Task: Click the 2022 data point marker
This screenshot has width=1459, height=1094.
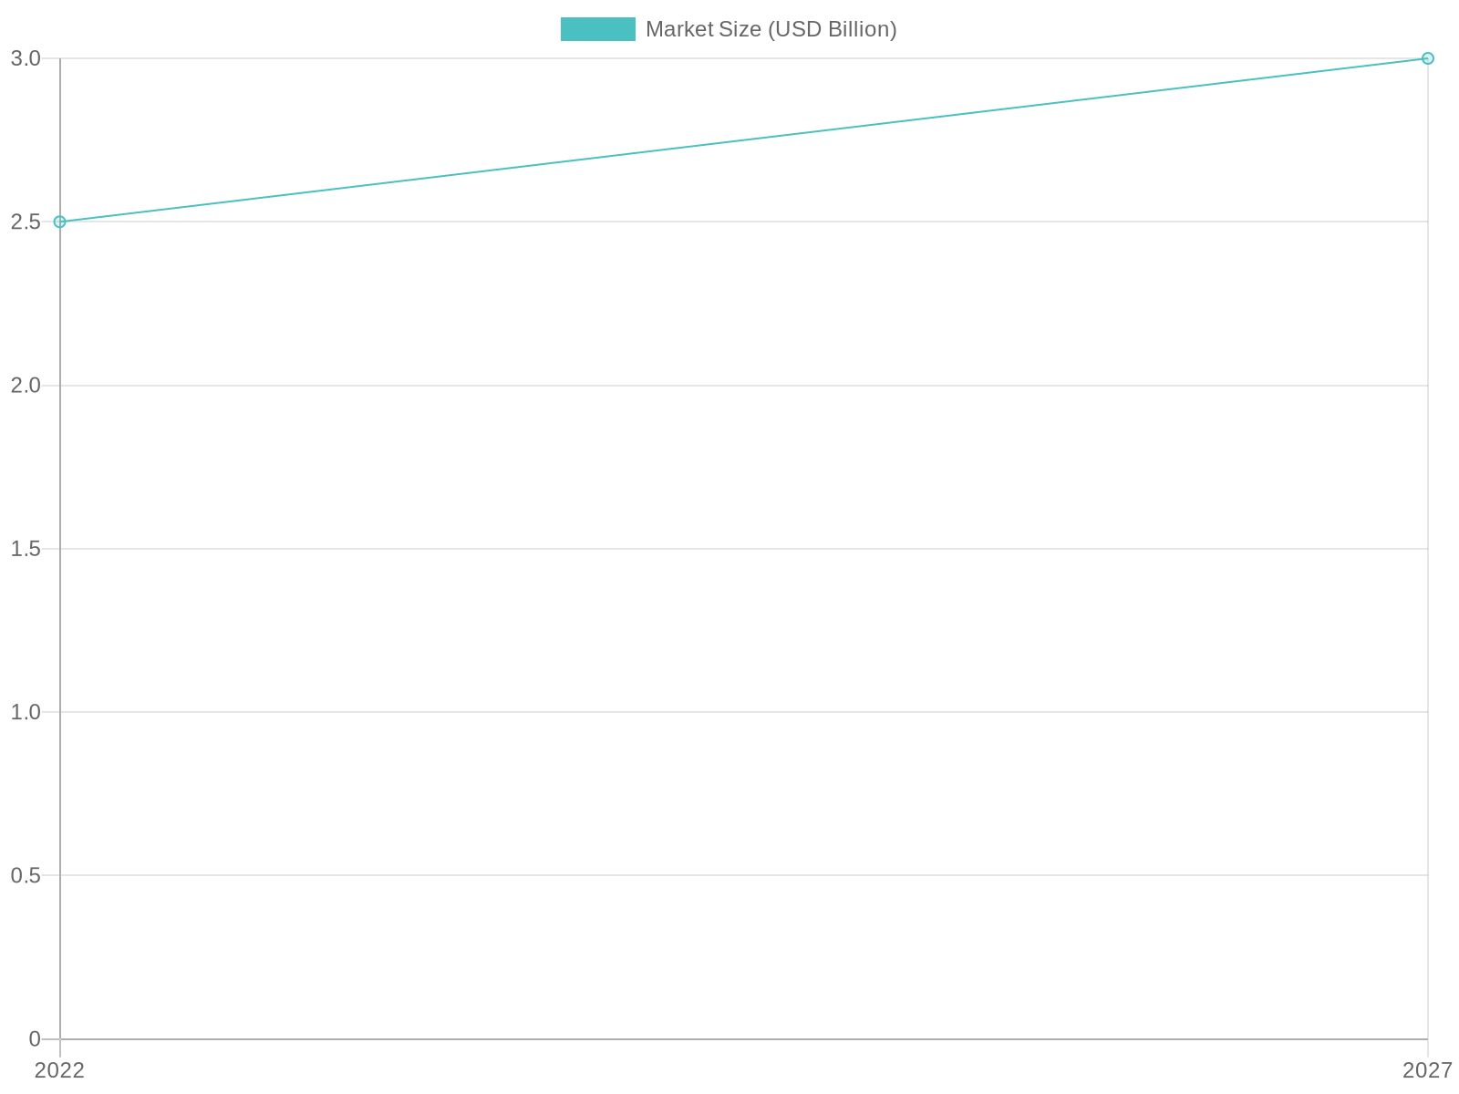Action: 60,222
